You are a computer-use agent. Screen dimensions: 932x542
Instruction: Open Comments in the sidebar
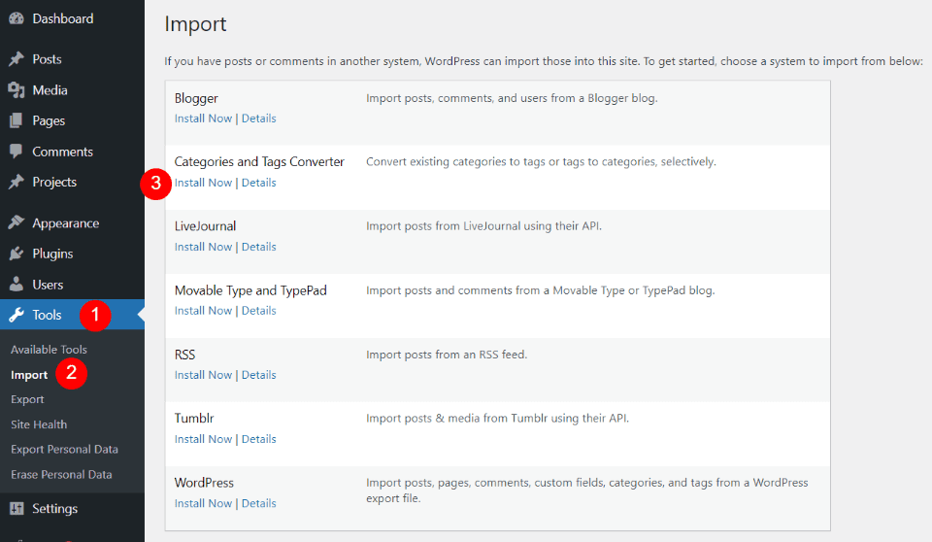[62, 152]
